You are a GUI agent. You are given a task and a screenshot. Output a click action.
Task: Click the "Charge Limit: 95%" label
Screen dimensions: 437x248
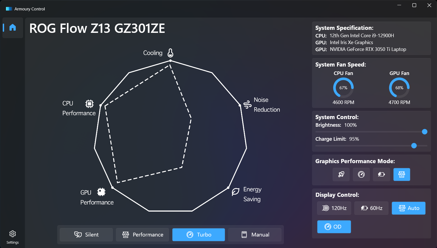[337, 139]
